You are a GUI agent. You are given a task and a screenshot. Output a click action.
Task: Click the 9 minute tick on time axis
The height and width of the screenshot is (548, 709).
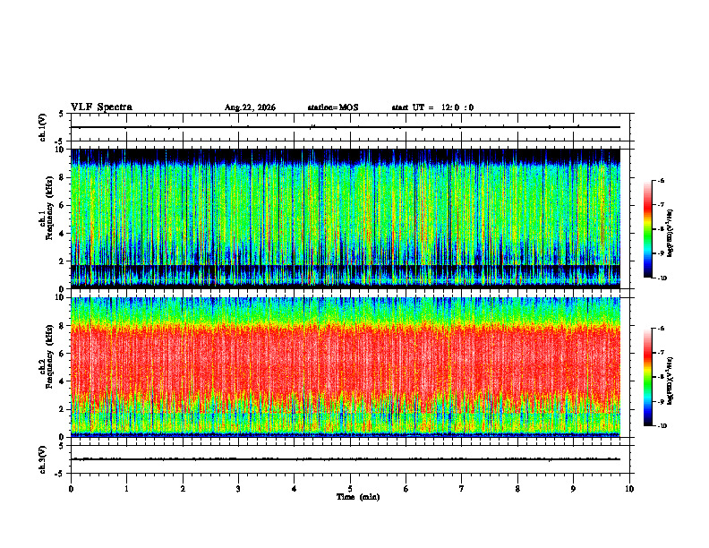click(x=573, y=489)
